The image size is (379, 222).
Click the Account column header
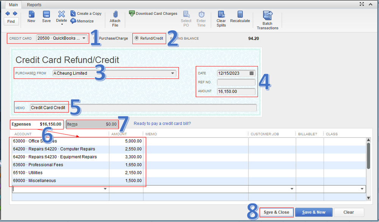(23, 134)
